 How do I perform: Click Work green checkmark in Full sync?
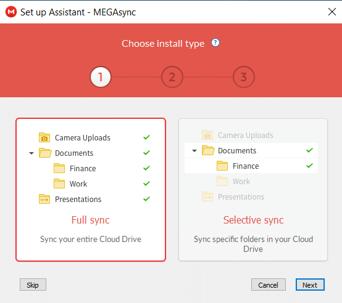coord(146,184)
